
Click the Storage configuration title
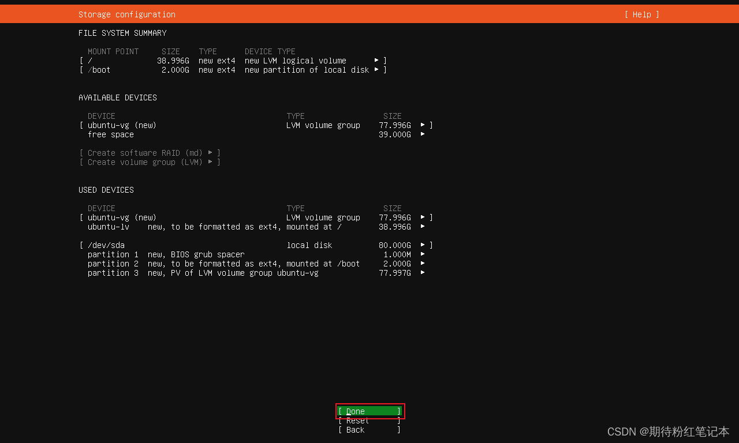tap(127, 14)
